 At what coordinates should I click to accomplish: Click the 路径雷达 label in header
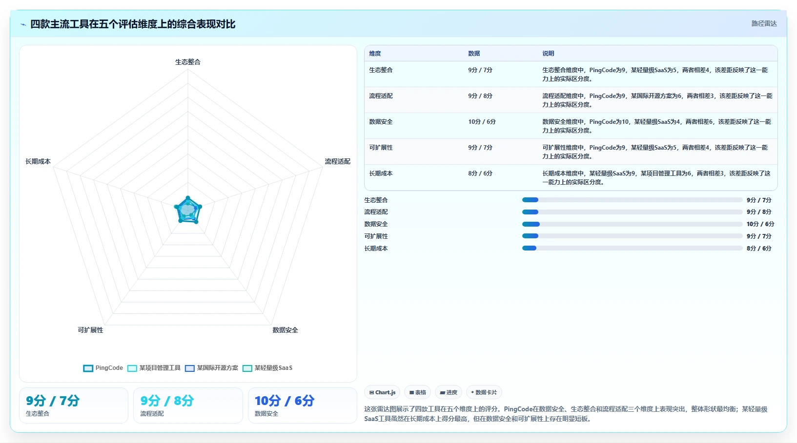pyautogui.click(x=764, y=23)
